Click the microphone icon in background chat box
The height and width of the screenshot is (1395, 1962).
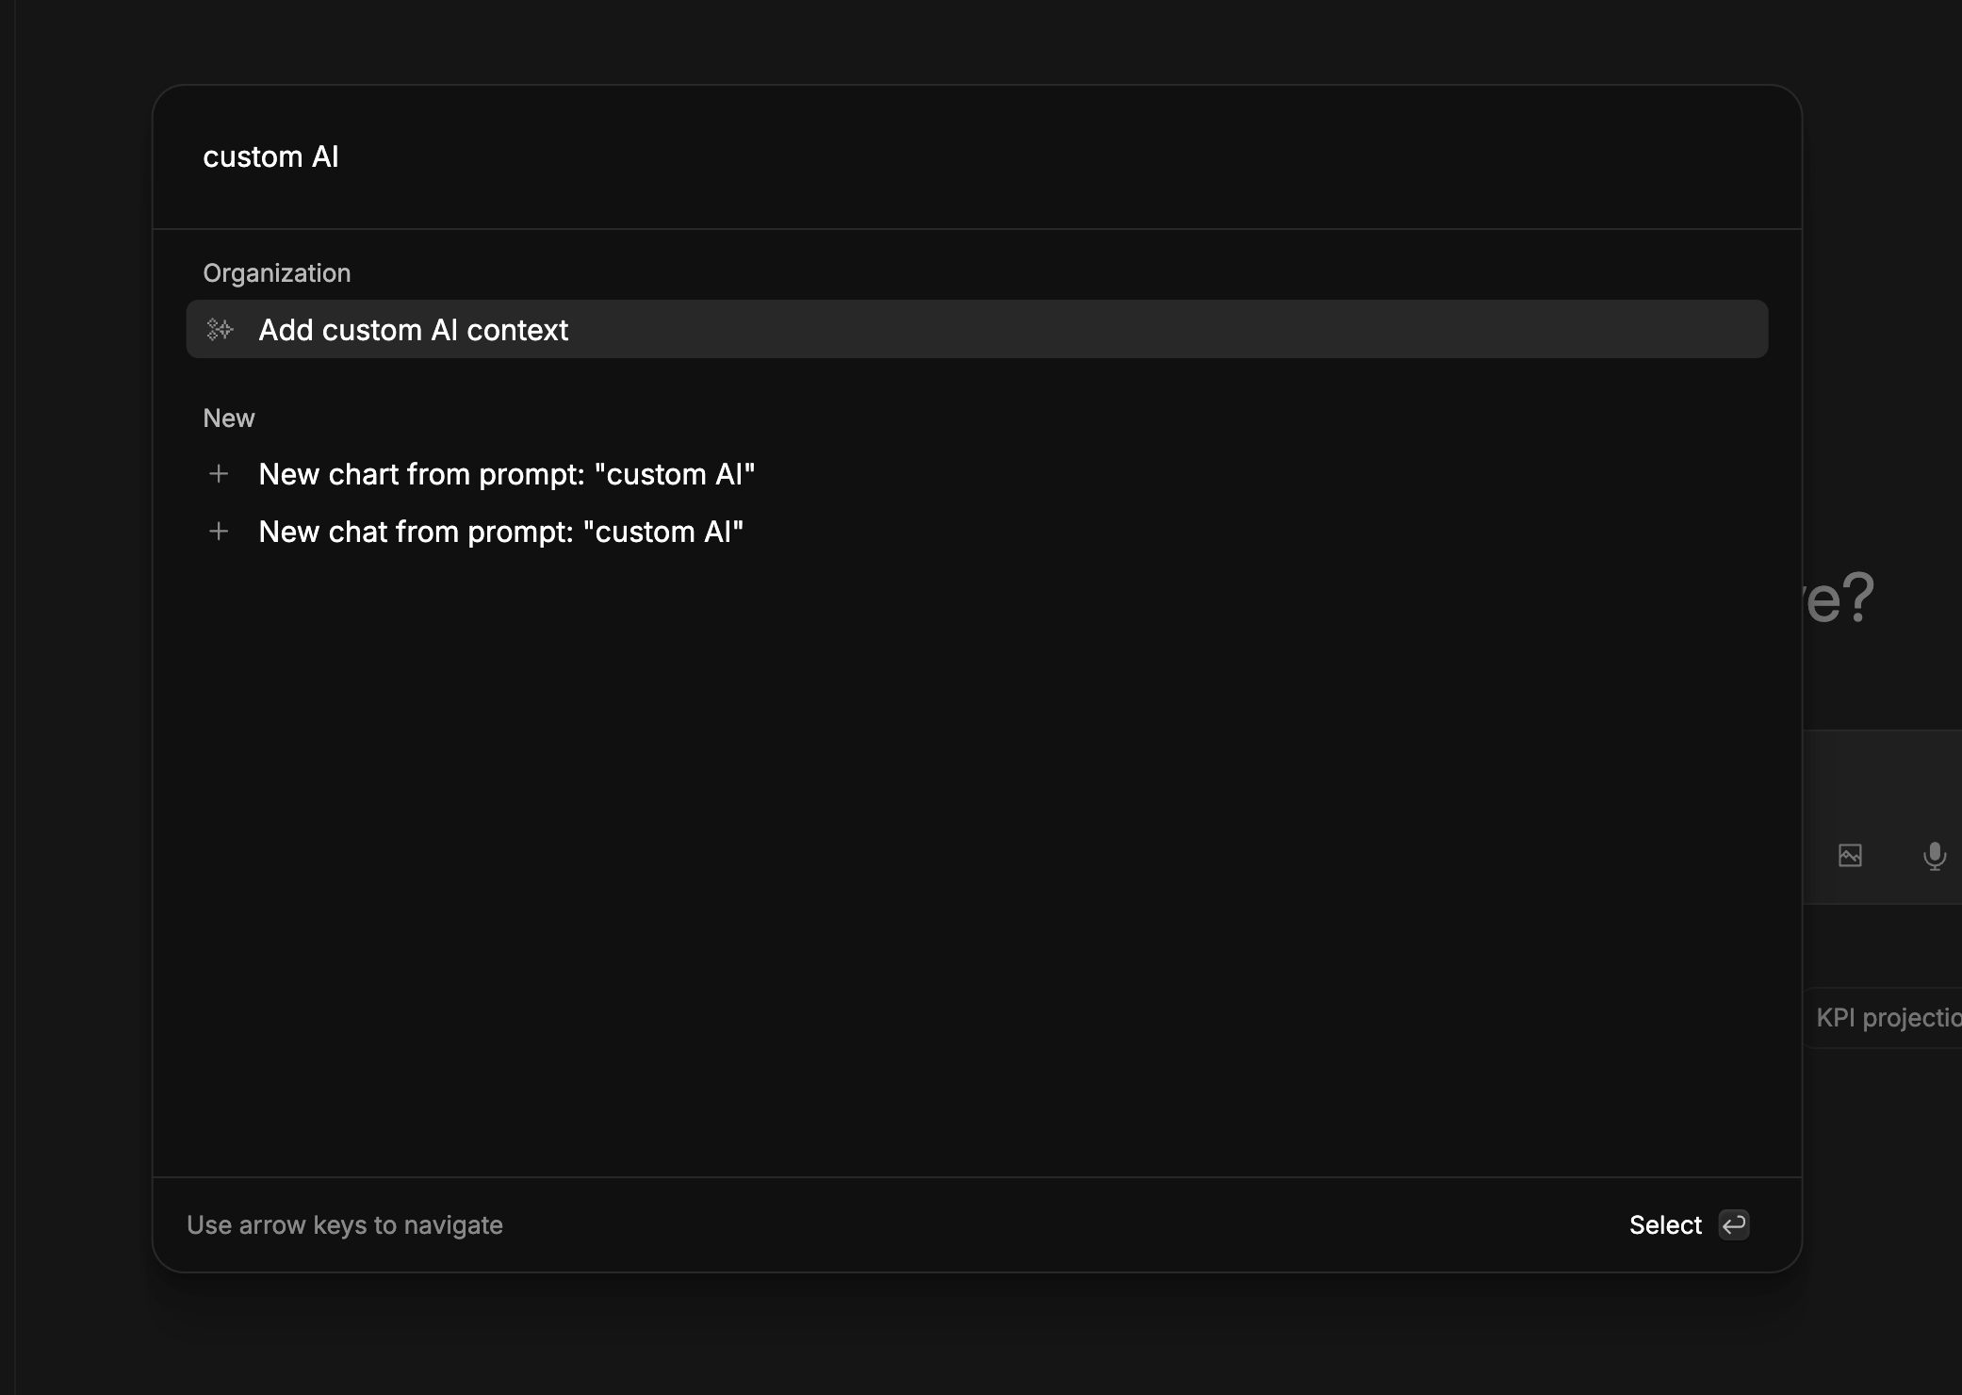click(x=1935, y=856)
